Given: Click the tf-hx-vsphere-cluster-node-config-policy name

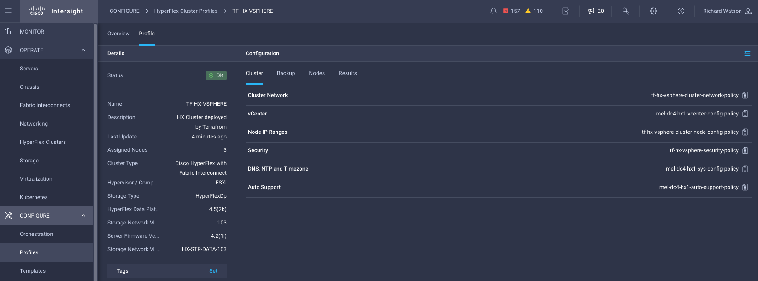Looking at the screenshot, I should (690, 132).
